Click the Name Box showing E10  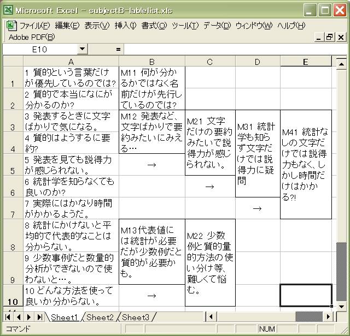pyautogui.click(x=40, y=49)
